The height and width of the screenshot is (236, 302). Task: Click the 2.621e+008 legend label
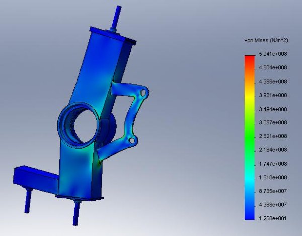pyautogui.click(x=272, y=136)
